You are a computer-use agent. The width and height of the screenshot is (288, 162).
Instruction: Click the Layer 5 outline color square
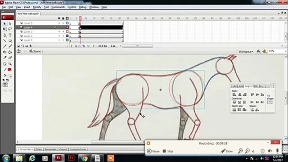[67, 23]
